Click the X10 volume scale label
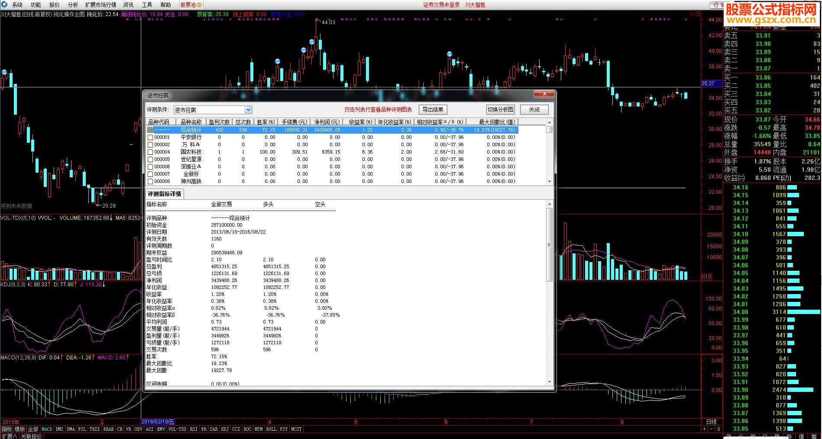The width and height of the screenshot is (822, 439). point(706,276)
